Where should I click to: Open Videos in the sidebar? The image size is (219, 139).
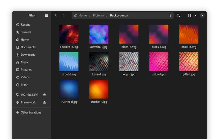pyautogui.click(x=32, y=77)
